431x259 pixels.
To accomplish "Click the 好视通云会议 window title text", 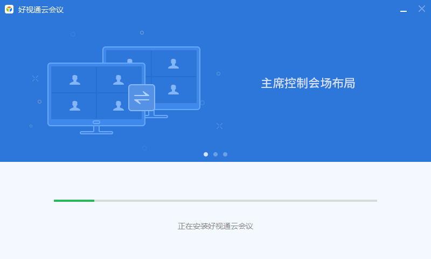I will (x=41, y=10).
